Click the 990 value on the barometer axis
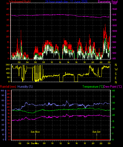This screenshot has height=147, width=123. click(115, 42)
